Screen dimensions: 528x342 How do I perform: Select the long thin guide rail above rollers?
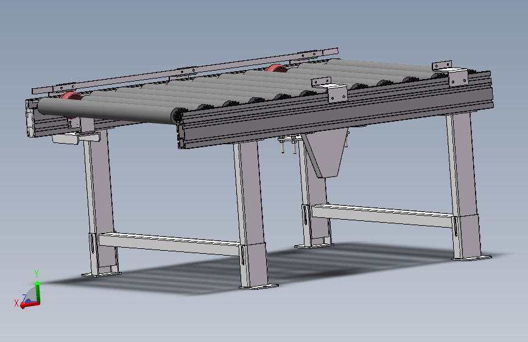point(185,71)
